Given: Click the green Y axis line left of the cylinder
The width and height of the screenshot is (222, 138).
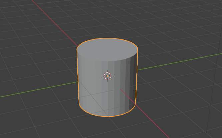Looking at the screenshot, I should [x=33, y=91].
